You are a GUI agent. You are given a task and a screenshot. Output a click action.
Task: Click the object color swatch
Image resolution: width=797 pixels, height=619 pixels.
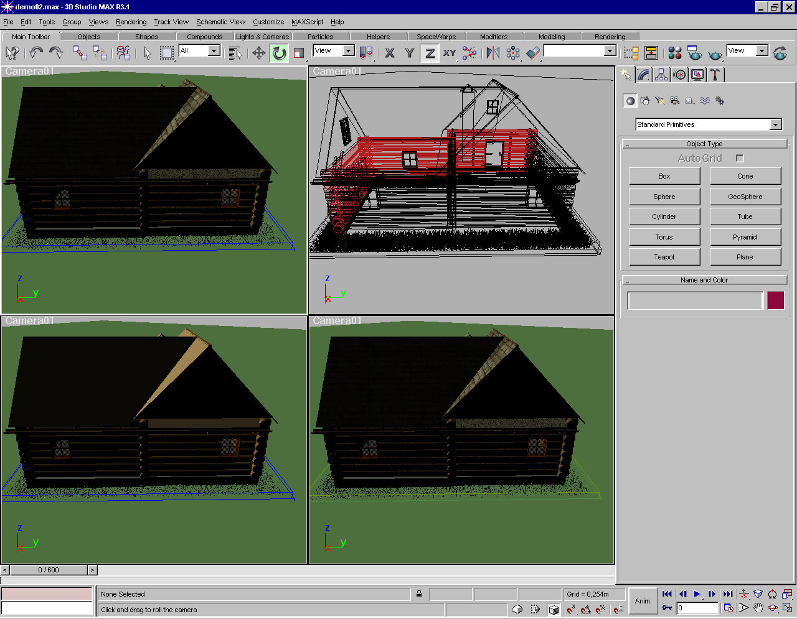click(x=775, y=300)
